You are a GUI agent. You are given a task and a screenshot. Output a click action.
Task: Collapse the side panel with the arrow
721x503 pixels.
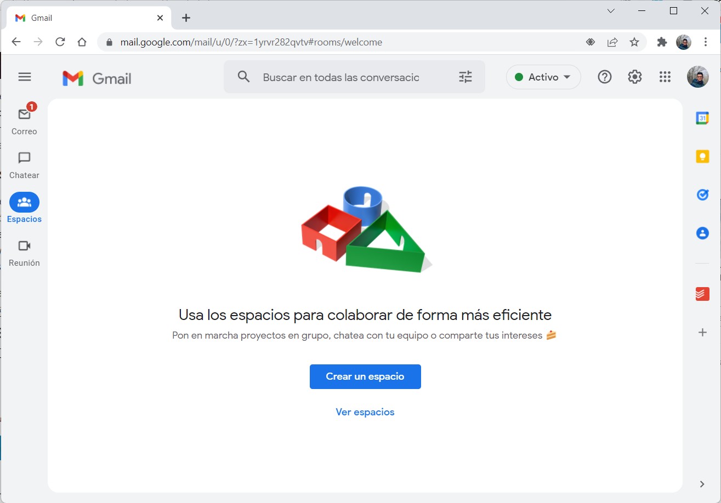click(x=702, y=484)
